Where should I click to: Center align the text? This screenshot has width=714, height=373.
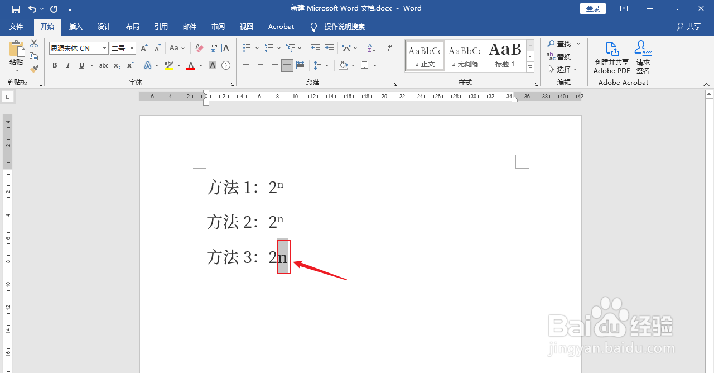click(260, 65)
